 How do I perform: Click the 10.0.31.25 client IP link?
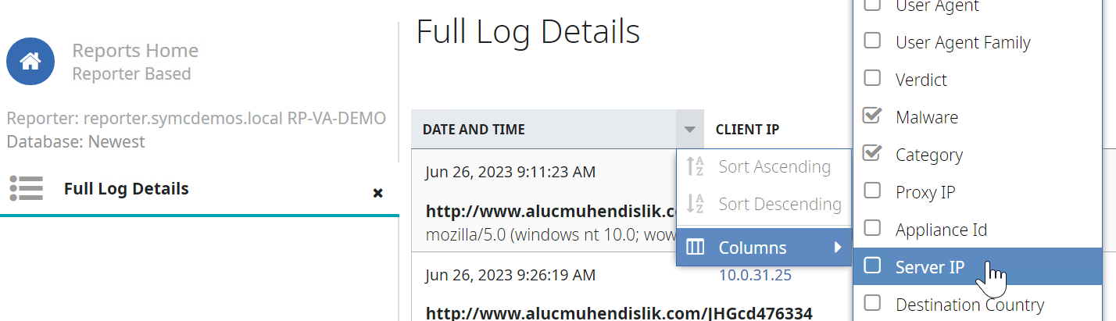click(x=755, y=275)
